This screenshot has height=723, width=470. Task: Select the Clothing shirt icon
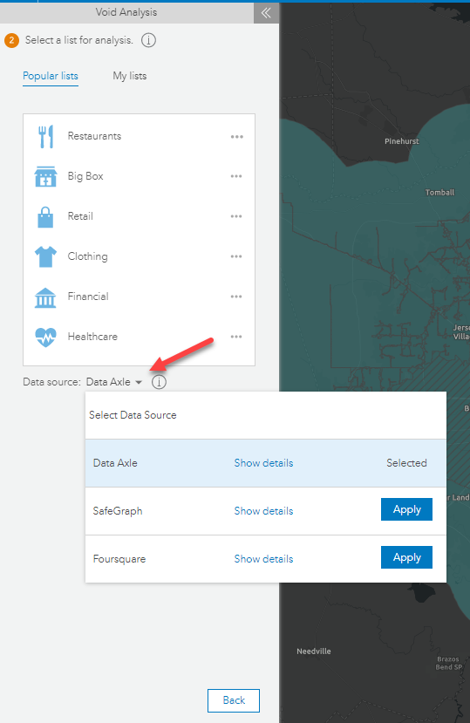tap(45, 256)
